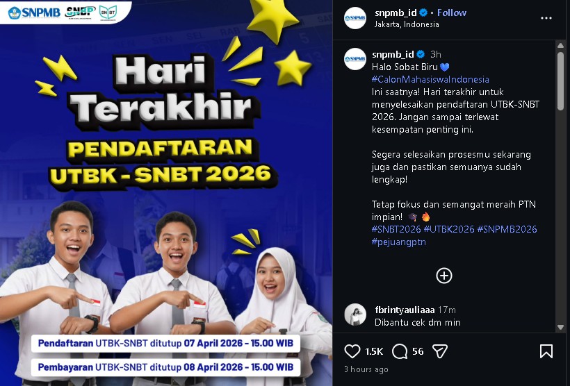
Task: Click the snpmb_id profile avatar in the header
Action: [x=355, y=18]
